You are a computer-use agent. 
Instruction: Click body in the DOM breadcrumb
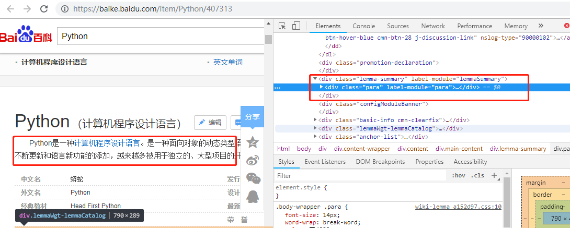click(304, 149)
